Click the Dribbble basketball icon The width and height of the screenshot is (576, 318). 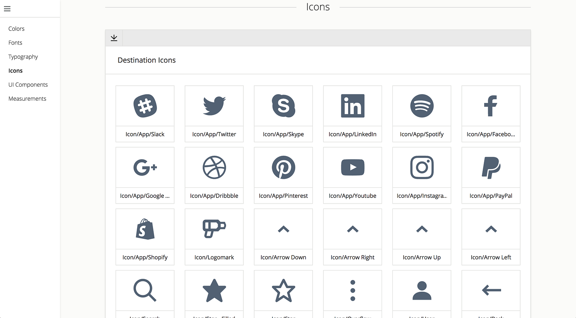[x=214, y=167]
